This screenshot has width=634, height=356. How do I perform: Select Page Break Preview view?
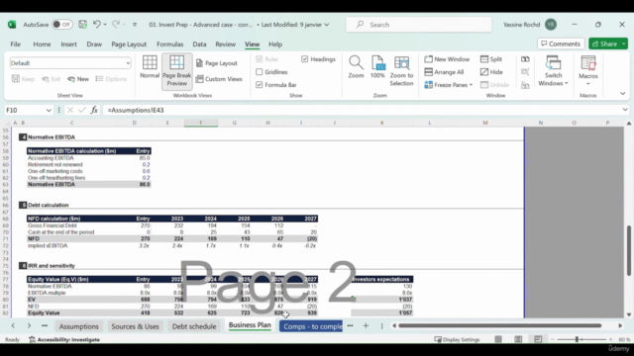click(176, 71)
